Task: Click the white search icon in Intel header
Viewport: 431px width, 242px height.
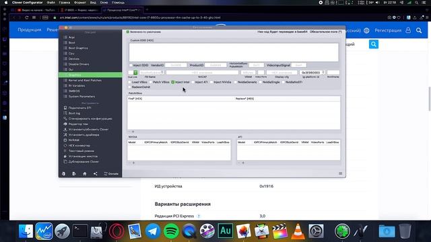Action: 419,30
